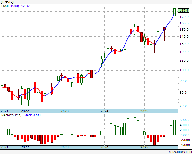The height and width of the screenshot is (154, 192).
Task: Click 2025 on the MACD timeline
Action: 144,147
